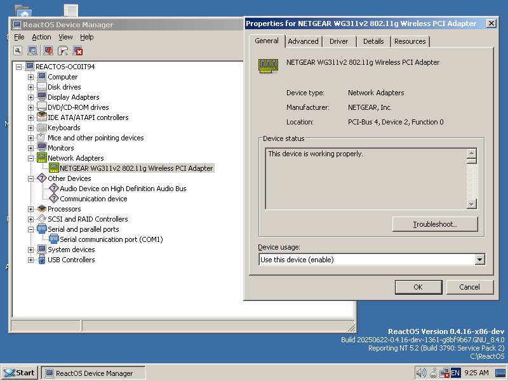Click the Device status scrollbar down arrow
The width and height of the screenshot is (508, 381).
[x=472, y=204]
